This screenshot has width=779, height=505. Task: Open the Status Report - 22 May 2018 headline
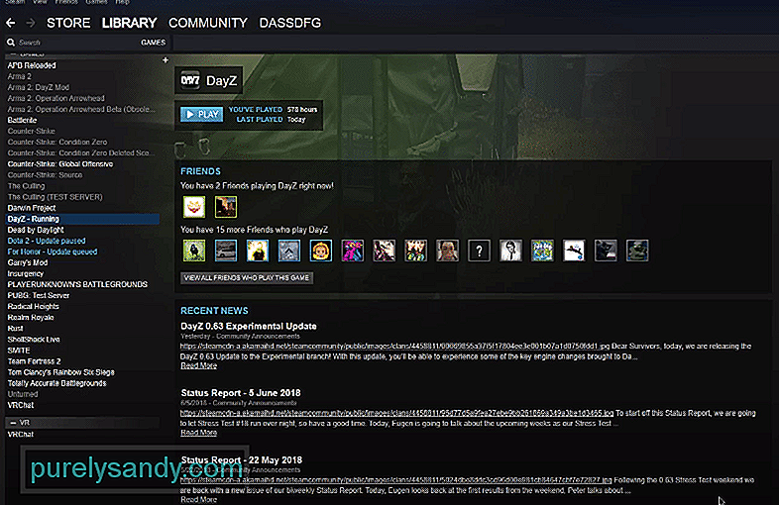click(242, 460)
